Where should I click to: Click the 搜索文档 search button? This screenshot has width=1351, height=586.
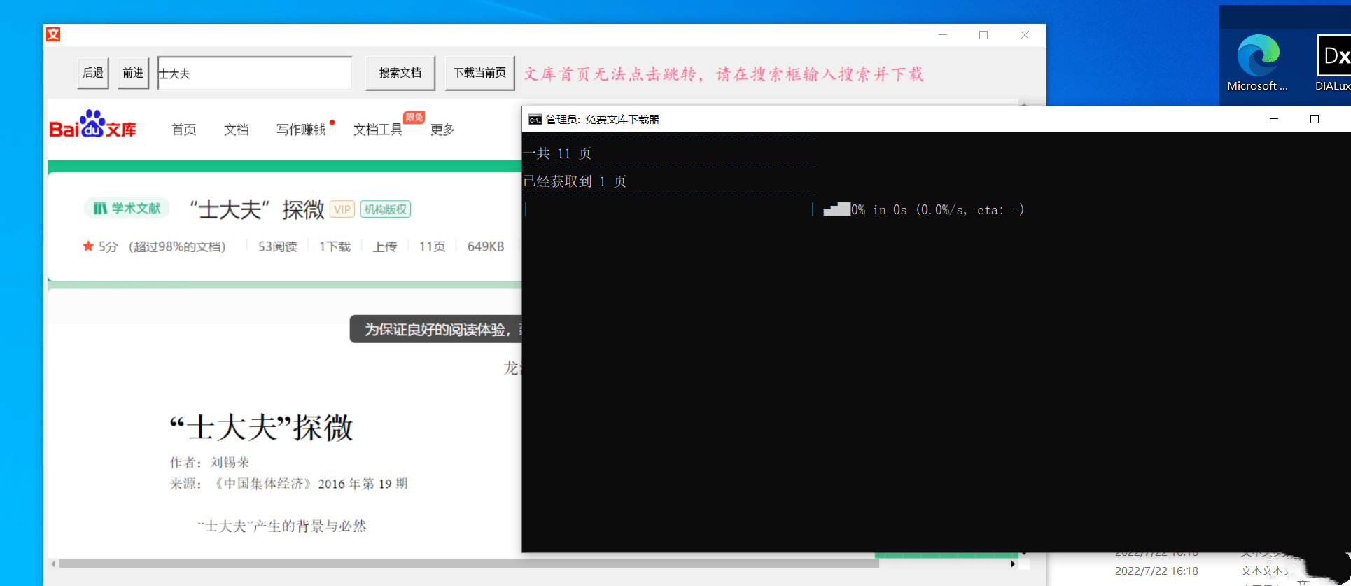(x=400, y=73)
